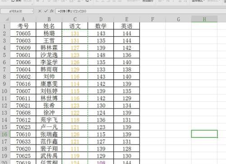Viewport: 226px width, 164px height.
Task: Select 语文 score 129 in row 7
Action: [75, 69]
